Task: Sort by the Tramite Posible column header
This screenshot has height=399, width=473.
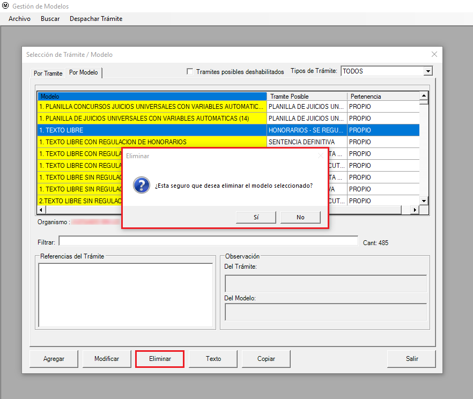Action: 307,96
